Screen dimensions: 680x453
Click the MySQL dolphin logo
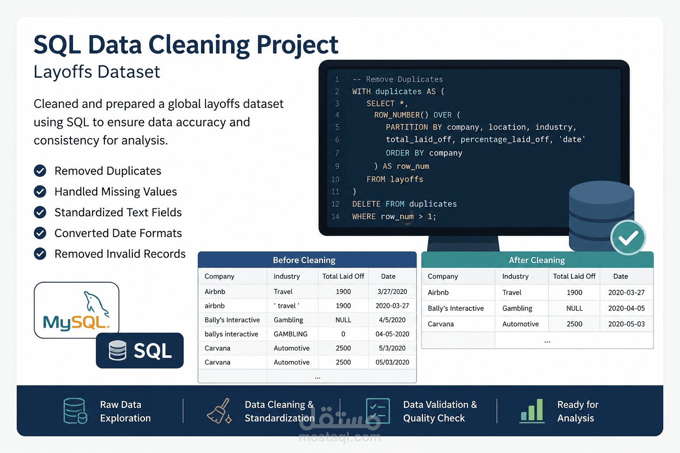click(77, 310)
